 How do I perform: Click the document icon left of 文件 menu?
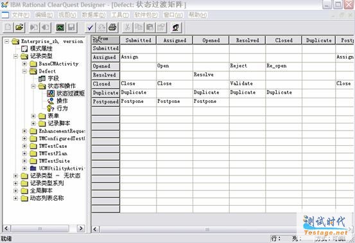(x=5, y=15)
